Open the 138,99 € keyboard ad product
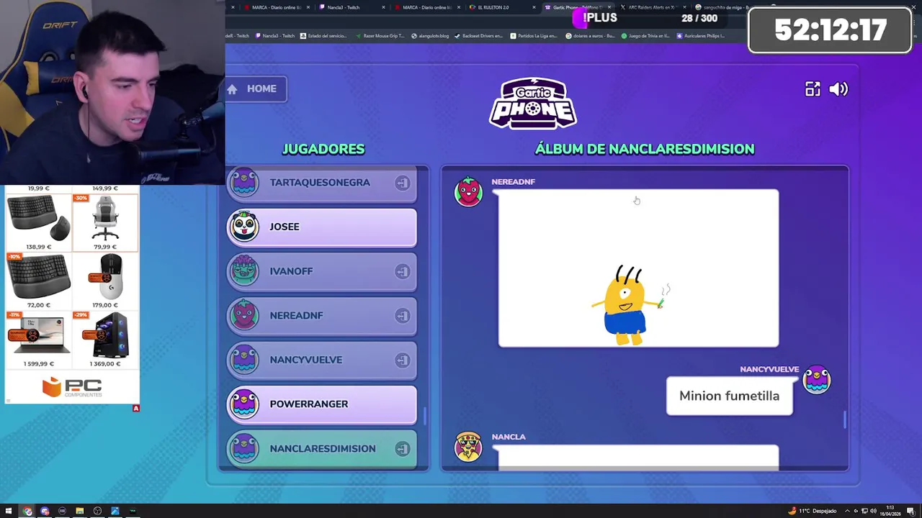Image resolution: width=922 pixels, height=518 pixels. click(x=39, y=222)
